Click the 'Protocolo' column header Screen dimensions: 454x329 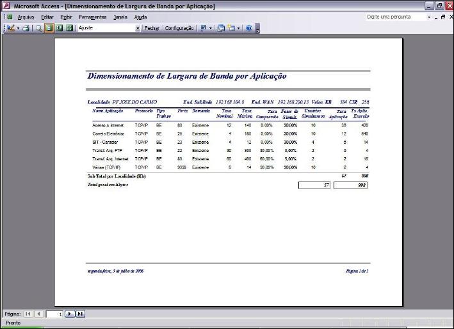tap(143, 111)
